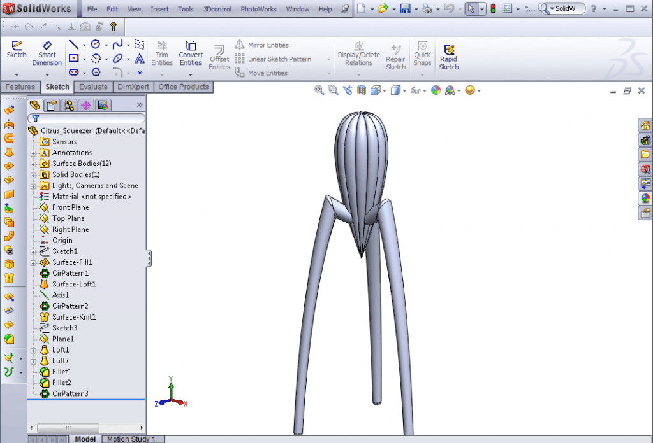Switch to the Evaluate tab
The width and height of the screenshot is (653, 443).
(93, 87)
